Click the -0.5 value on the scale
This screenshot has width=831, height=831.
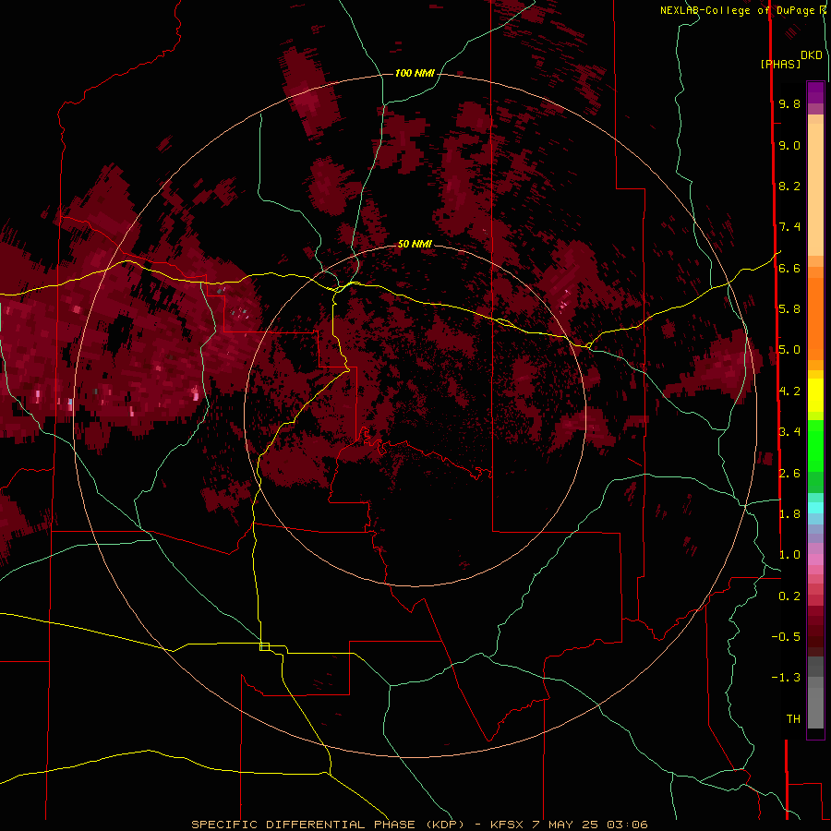pos(786,637)
